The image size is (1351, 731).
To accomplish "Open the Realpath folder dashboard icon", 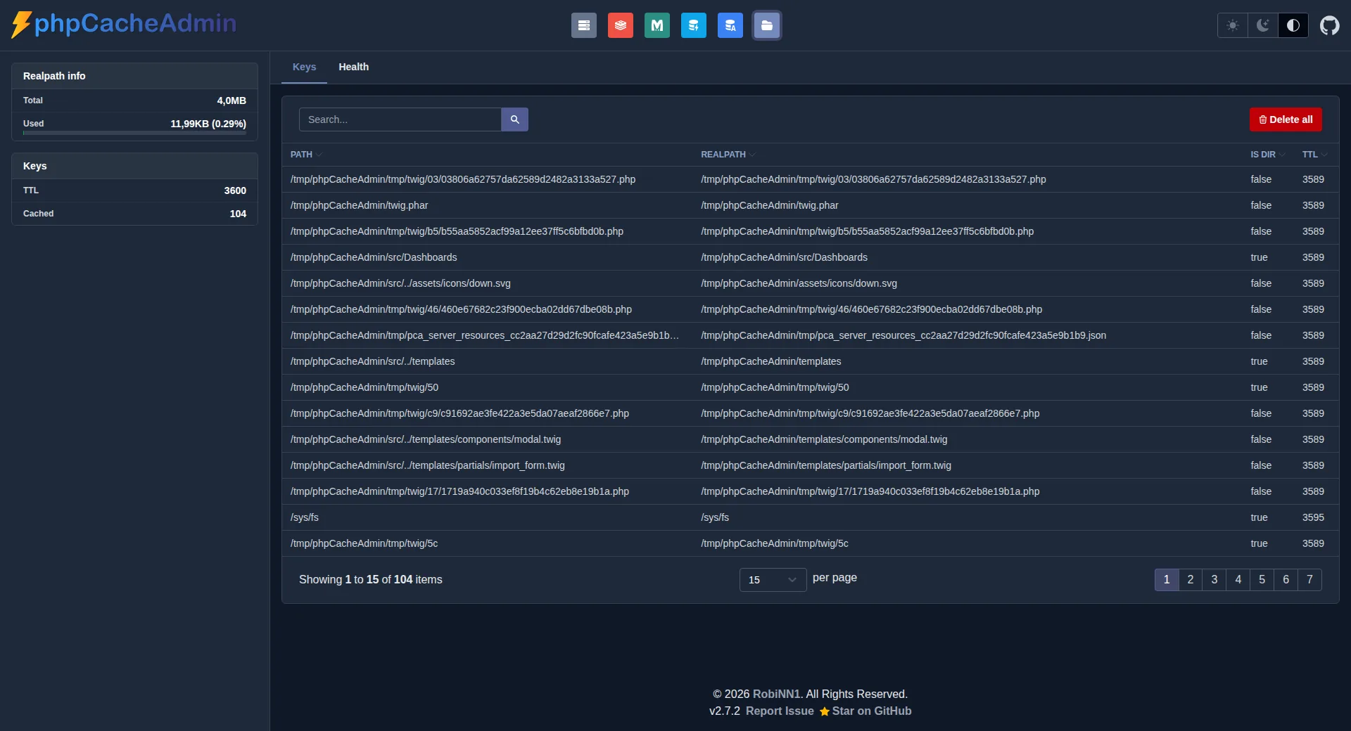I will pyautogui.click(x=766, y=25).
